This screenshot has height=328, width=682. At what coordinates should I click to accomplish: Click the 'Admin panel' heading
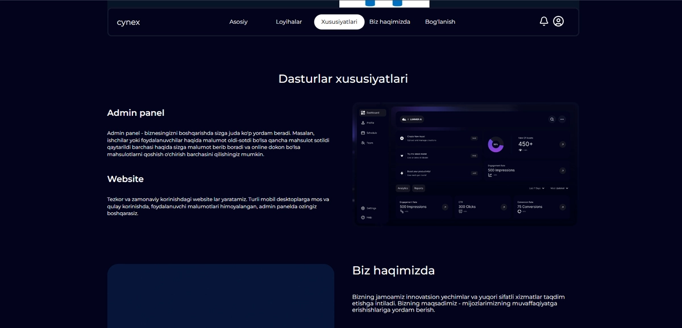[x=136, y=113]
